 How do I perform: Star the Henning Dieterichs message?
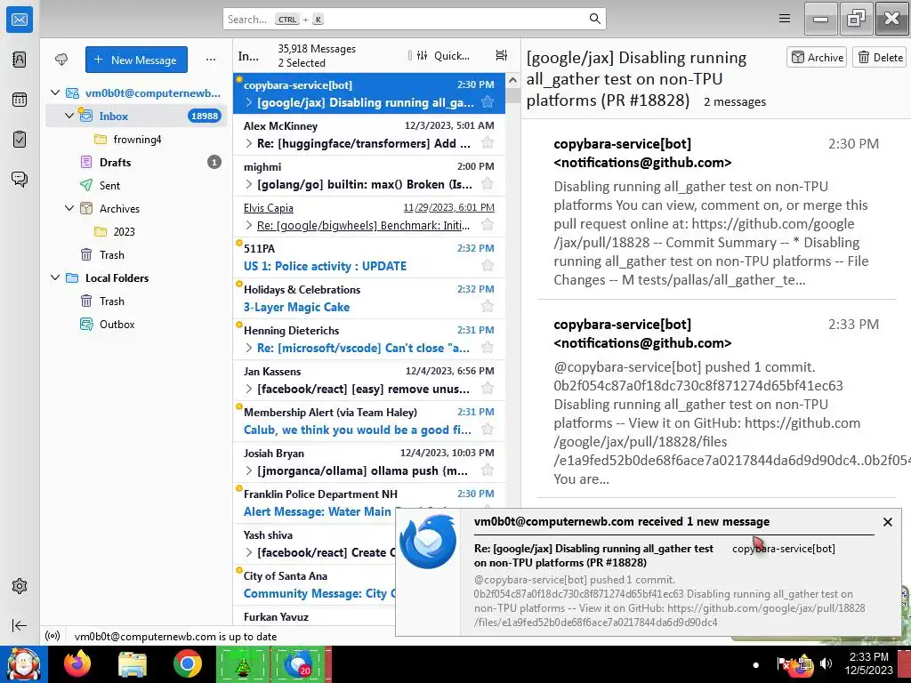point(488,348)
